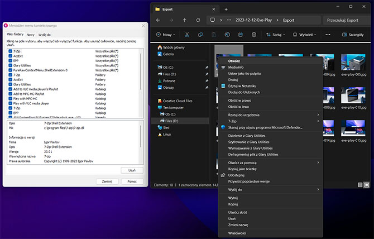The image size is (374, 239).
Task: Open a new Explorer tab with plus icon
Action: tap(226, 9)
